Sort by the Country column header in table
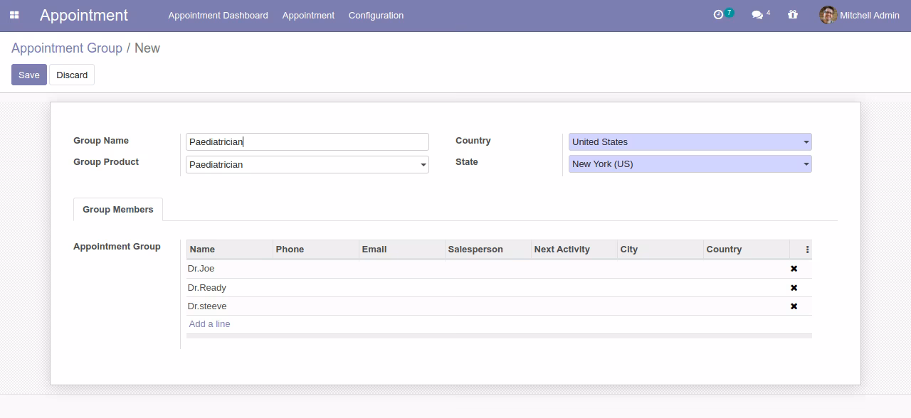The height and width of the screenshot is (418, 911). pos(747,250)
